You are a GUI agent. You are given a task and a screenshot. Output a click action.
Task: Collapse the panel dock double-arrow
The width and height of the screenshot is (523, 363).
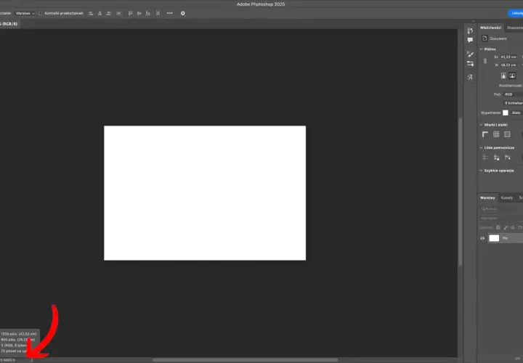pos(473,21)
